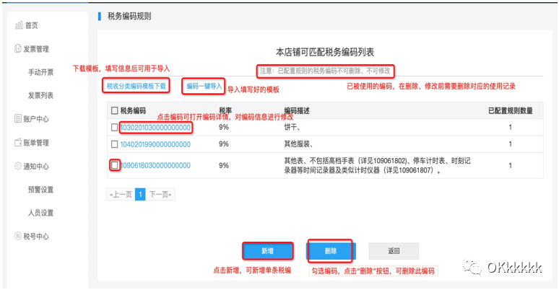The height and width of the screenshot is (290, 559).
Task: Click the 税率 column header
Action: coord(225,110)
